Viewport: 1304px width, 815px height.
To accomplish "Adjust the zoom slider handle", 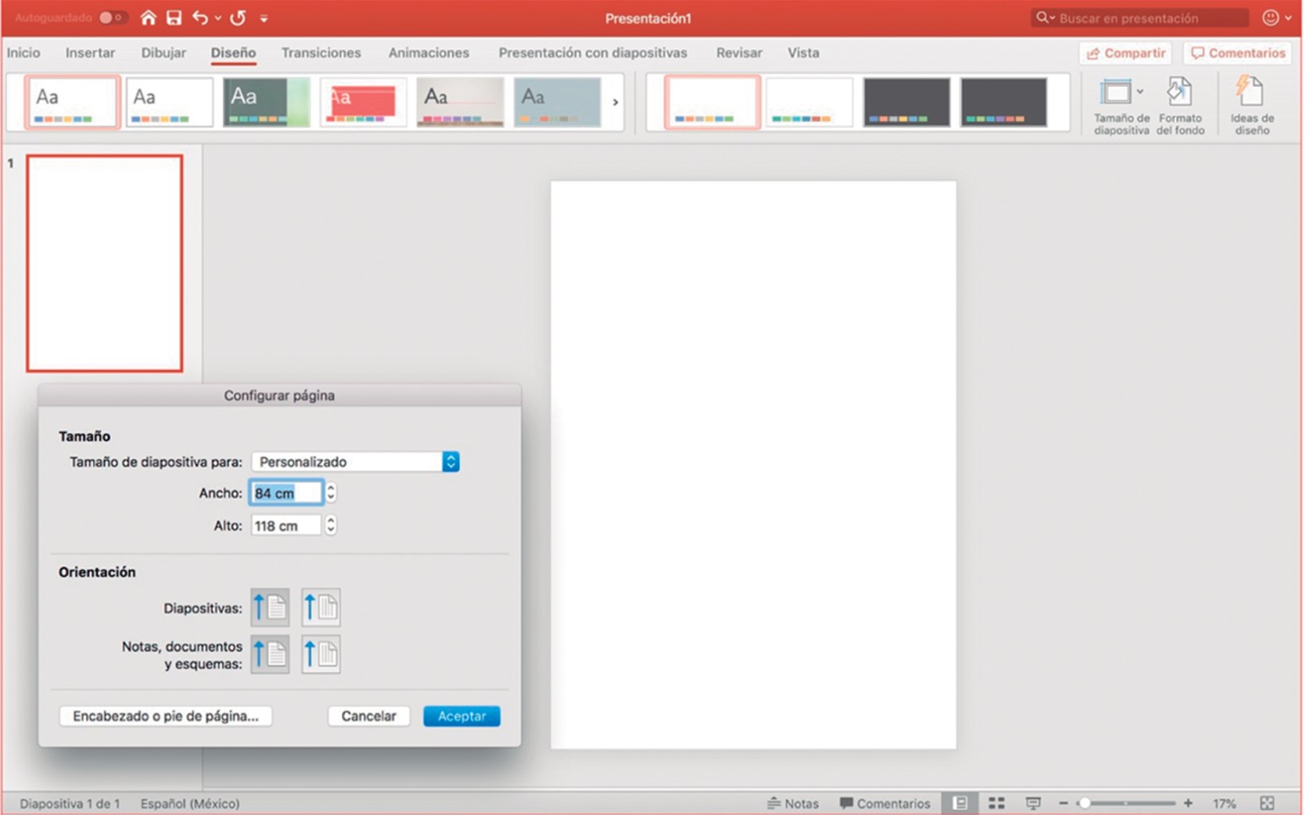I will pos(1084,803).
